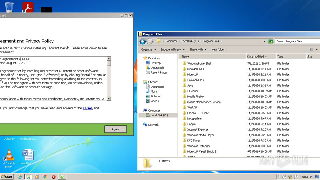The image size is (320, 180).
Task: Select the CCleaner folder icon
Action: click(185, 91)
